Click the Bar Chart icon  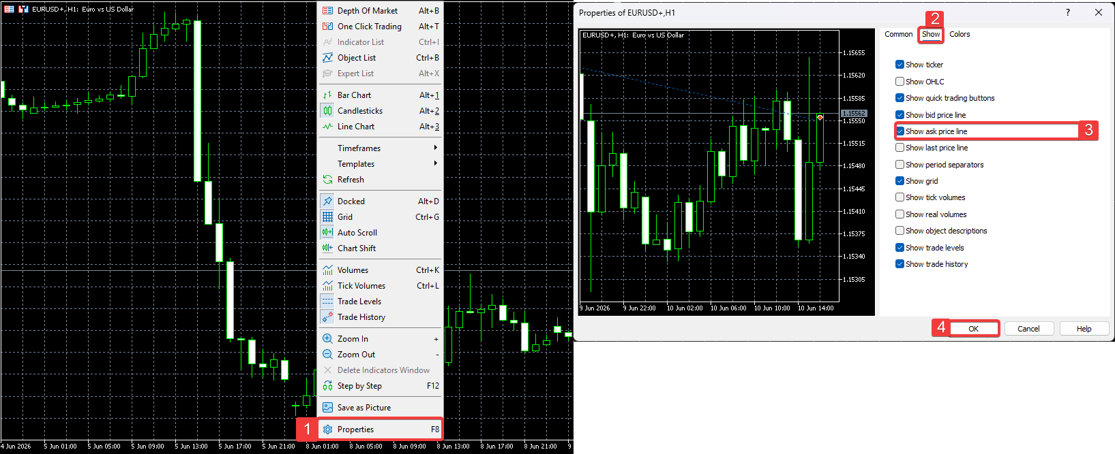tap(327, 95)
